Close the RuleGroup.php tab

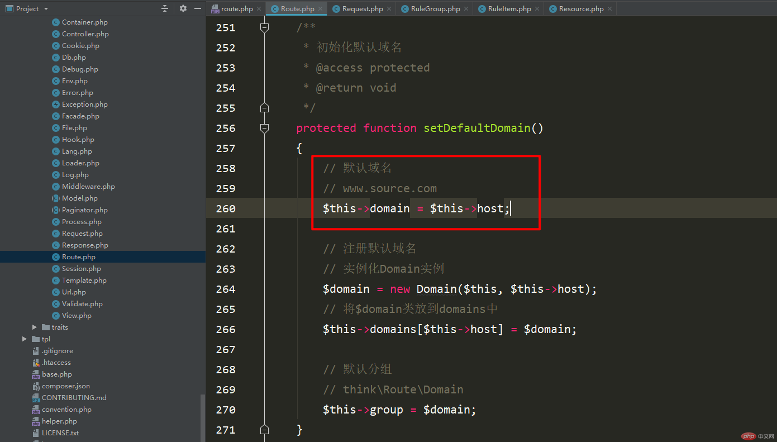(x=466, y=9)
